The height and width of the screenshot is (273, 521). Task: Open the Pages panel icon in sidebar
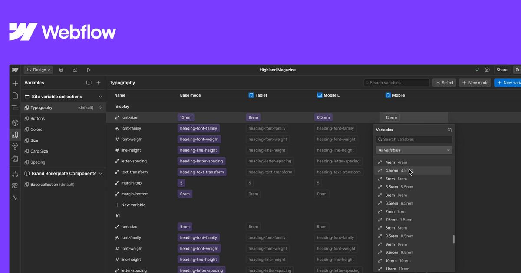point(15,95)
